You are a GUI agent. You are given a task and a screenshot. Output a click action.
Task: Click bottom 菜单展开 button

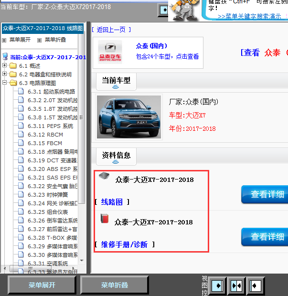click(42, 285)
